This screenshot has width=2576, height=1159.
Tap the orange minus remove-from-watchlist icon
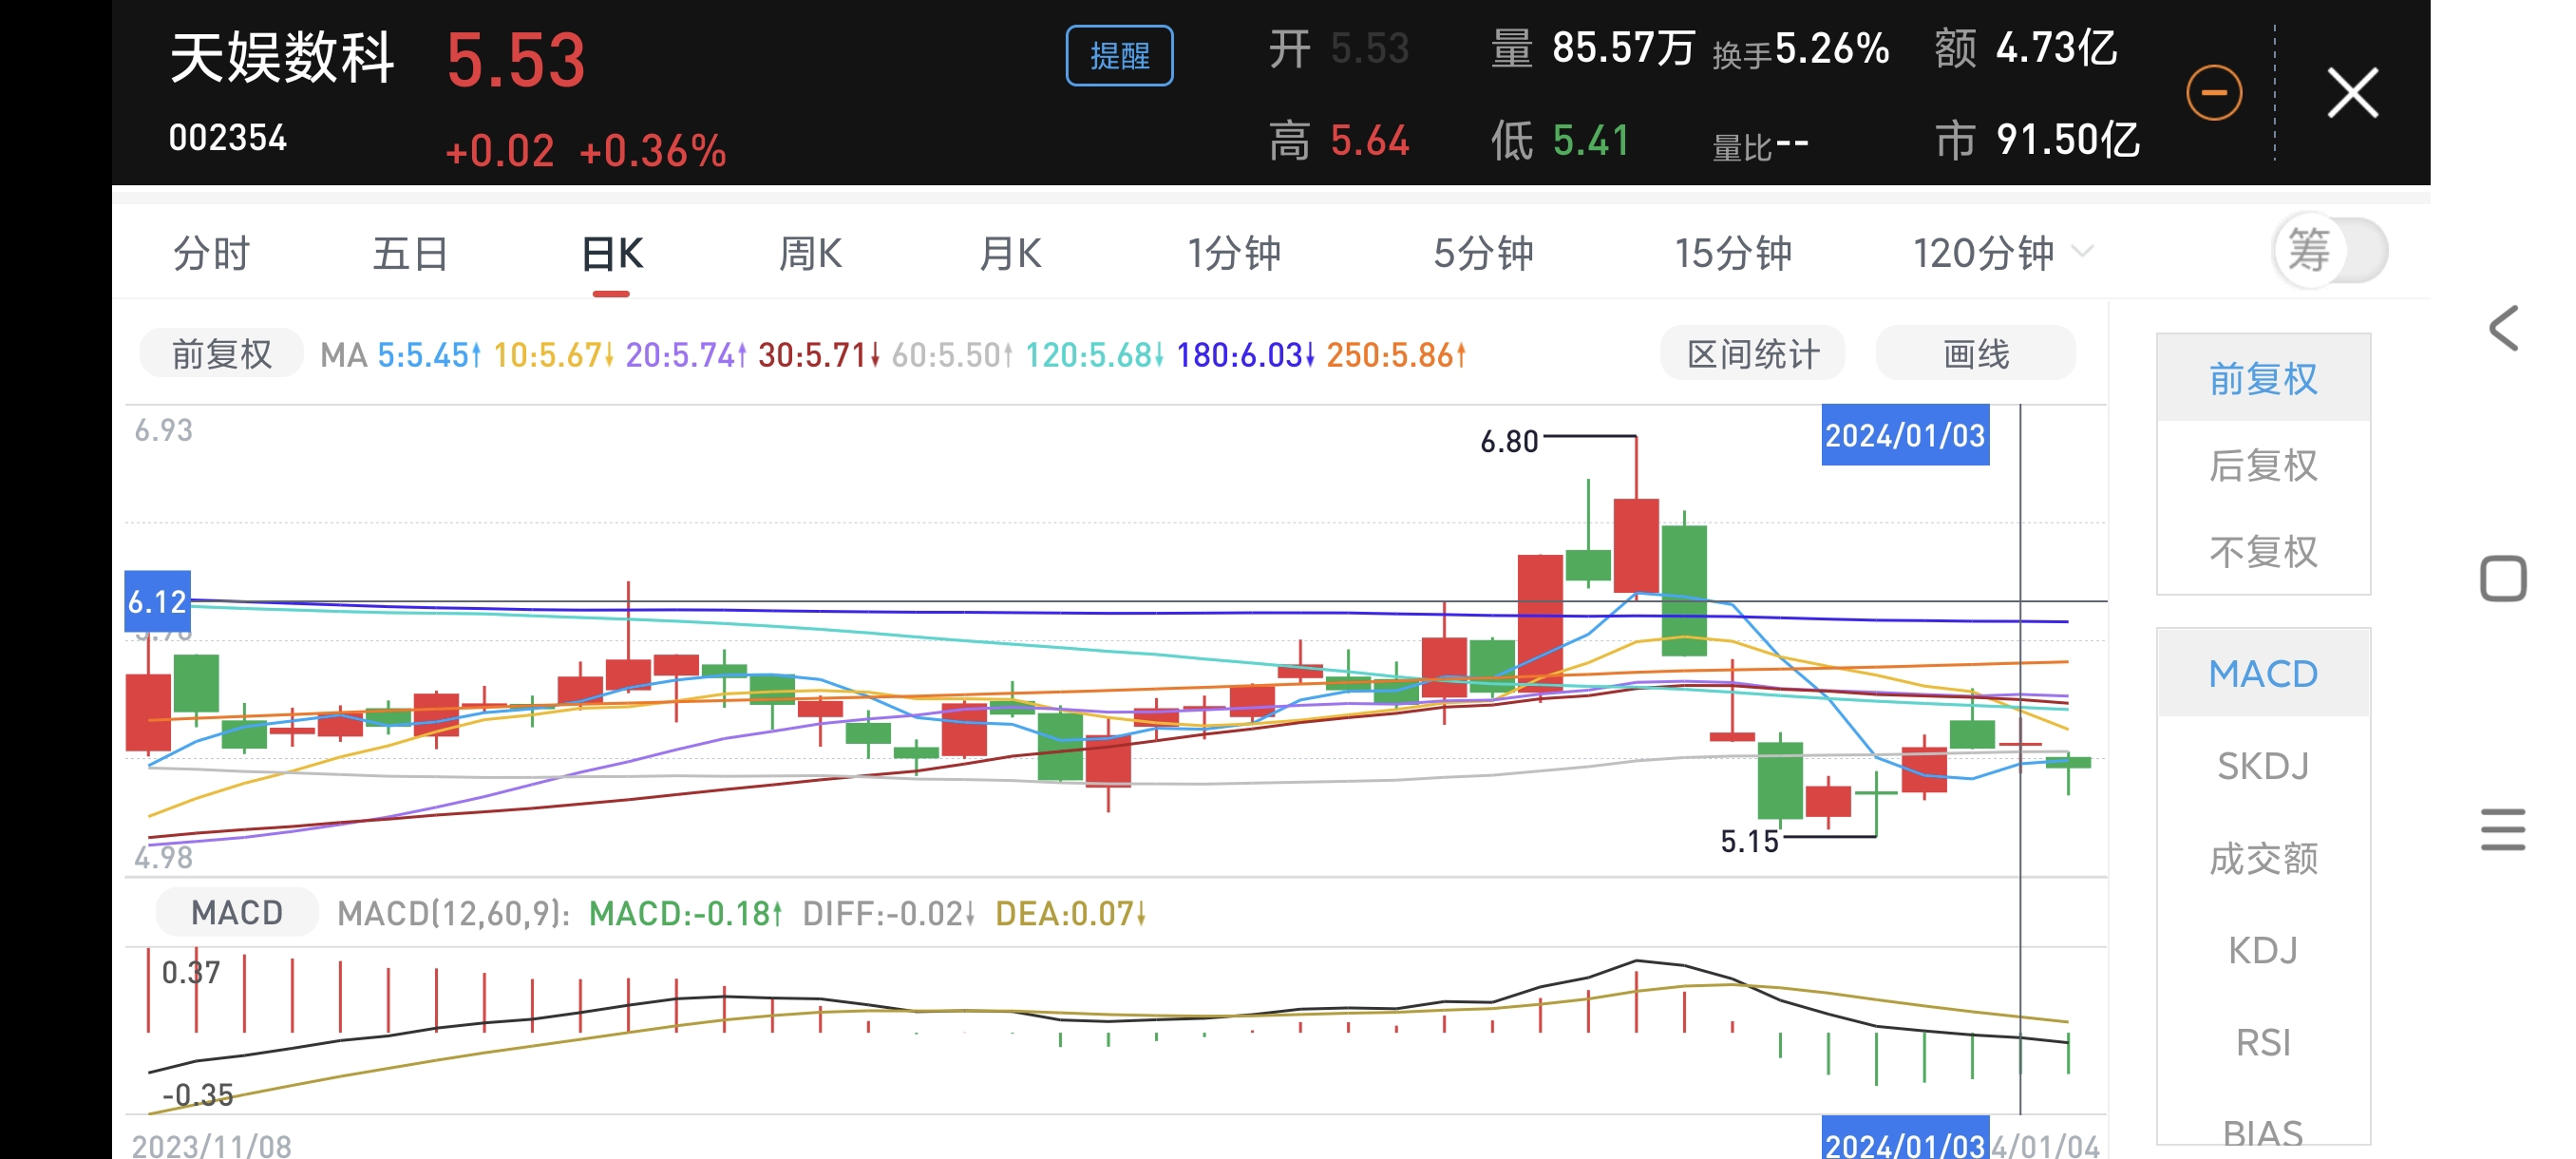tap(2213, 93)
